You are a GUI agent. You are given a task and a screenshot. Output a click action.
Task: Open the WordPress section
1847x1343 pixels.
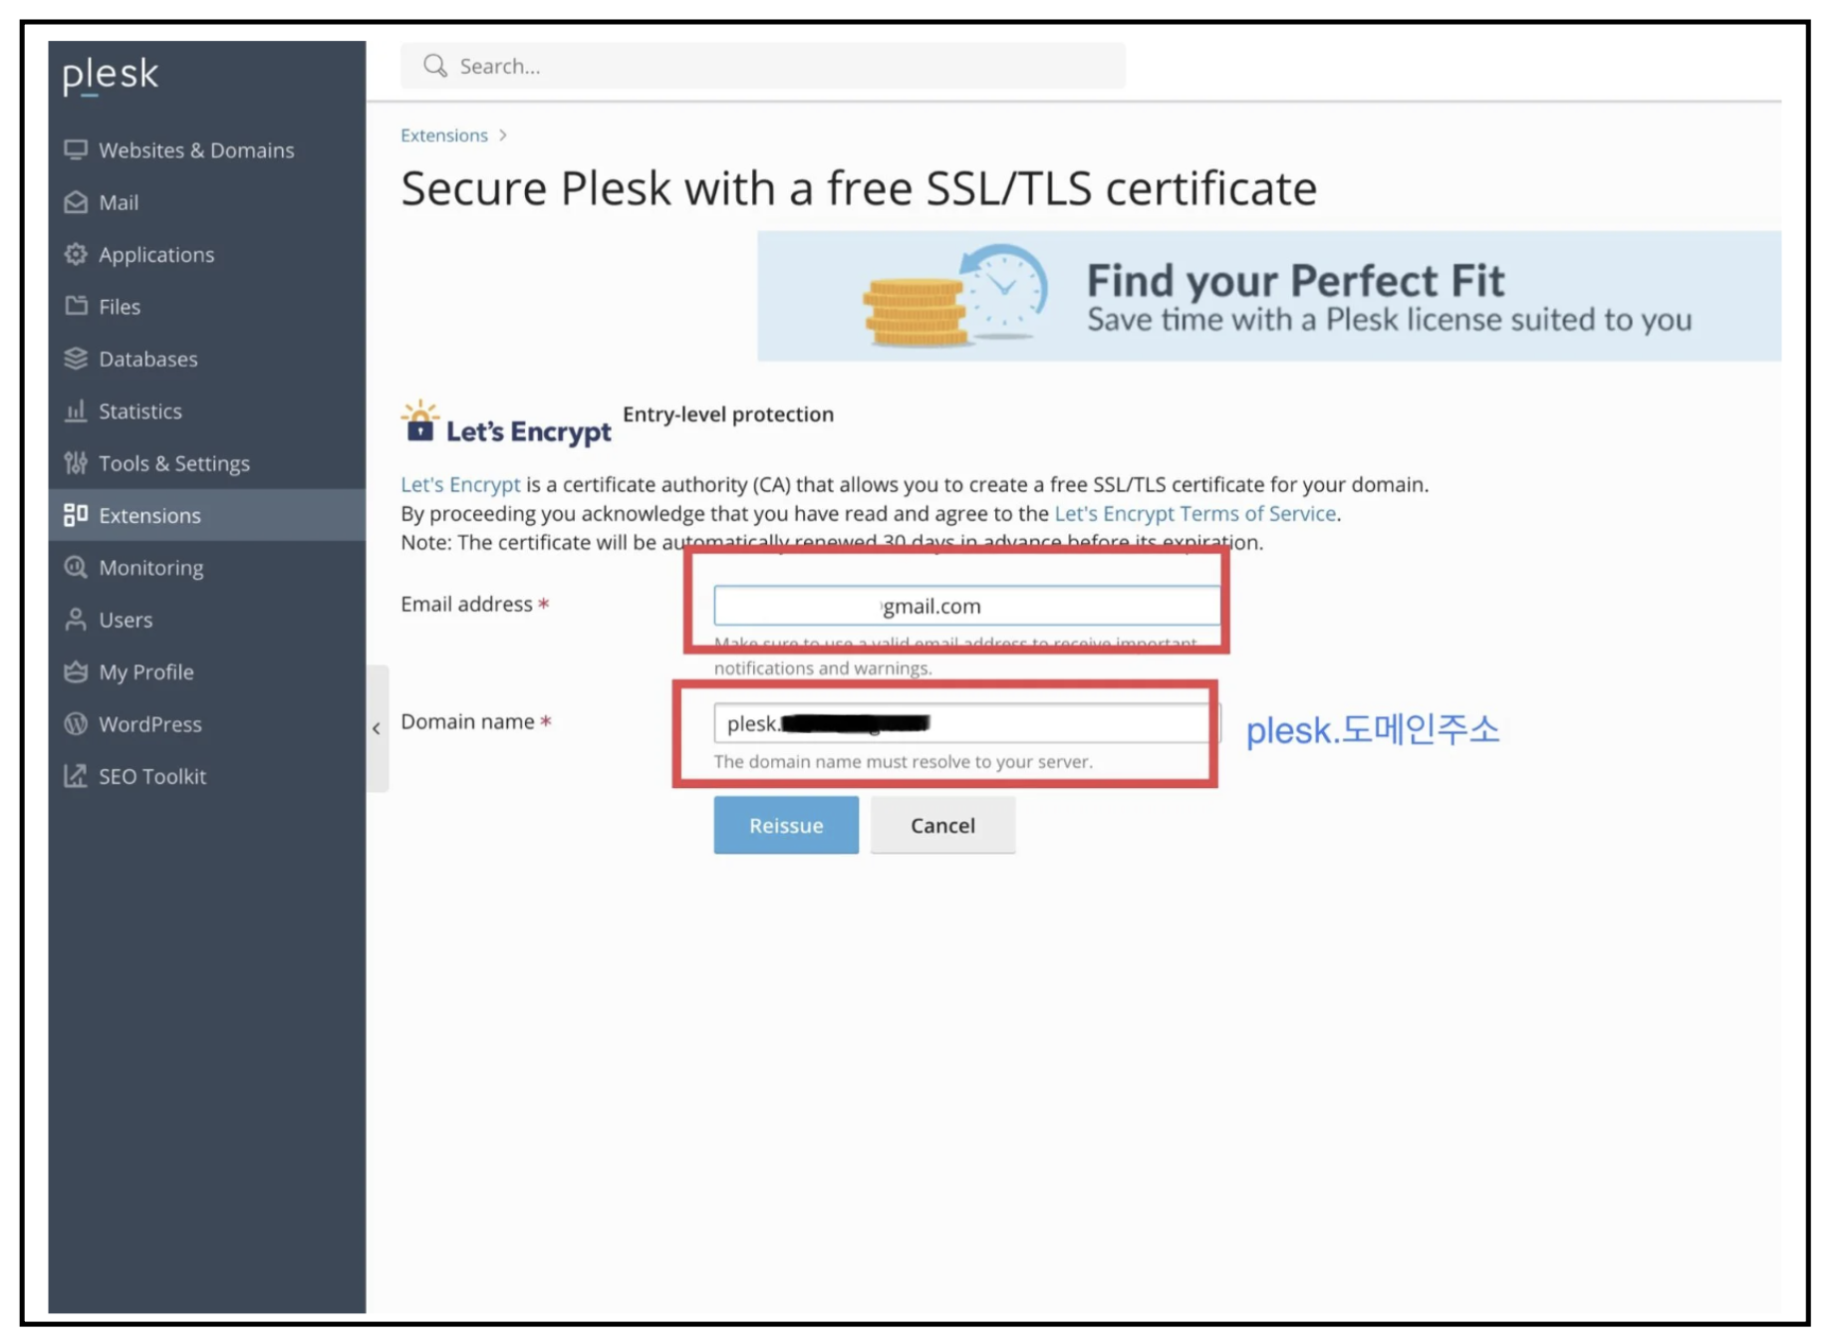click(207, 723)
